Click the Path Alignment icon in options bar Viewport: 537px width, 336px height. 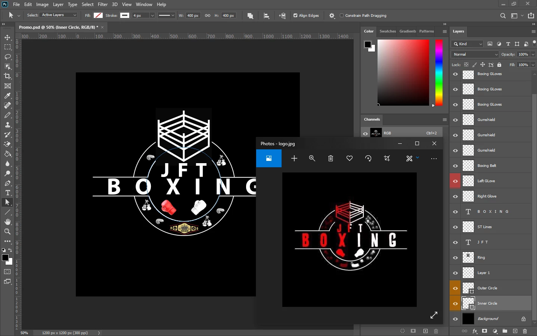point(266,16)
